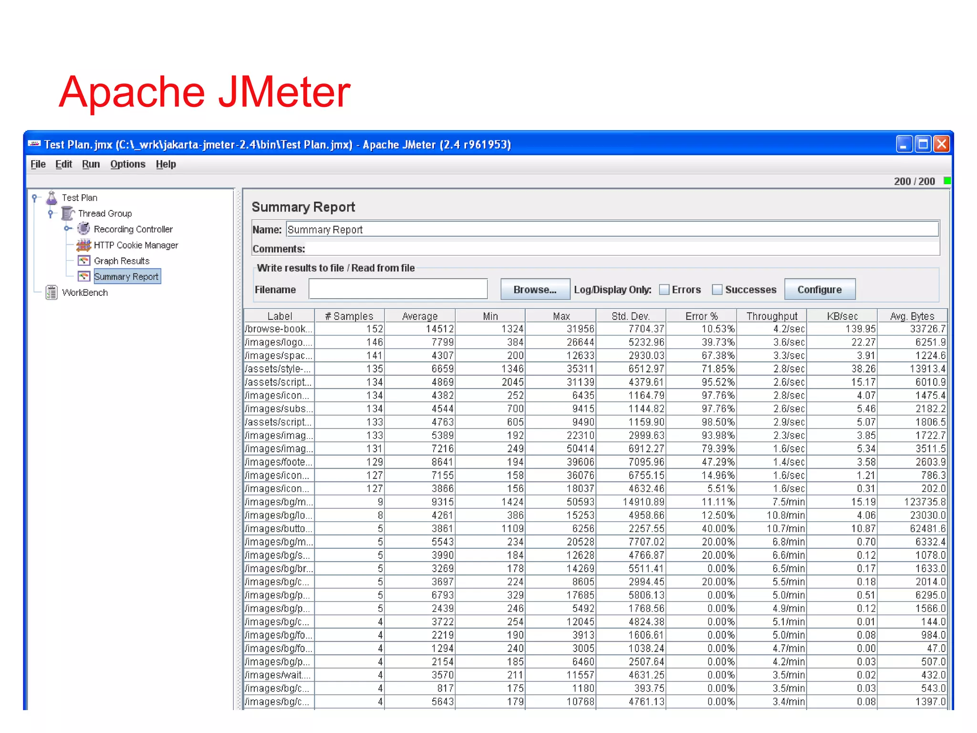Click the /images/foote... row label
The height and width of the screenshot is (733, 977).
279,462
